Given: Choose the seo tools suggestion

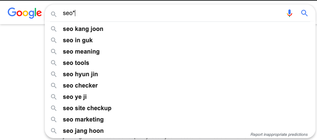Looking at the screenshot, I should [180, 63].
